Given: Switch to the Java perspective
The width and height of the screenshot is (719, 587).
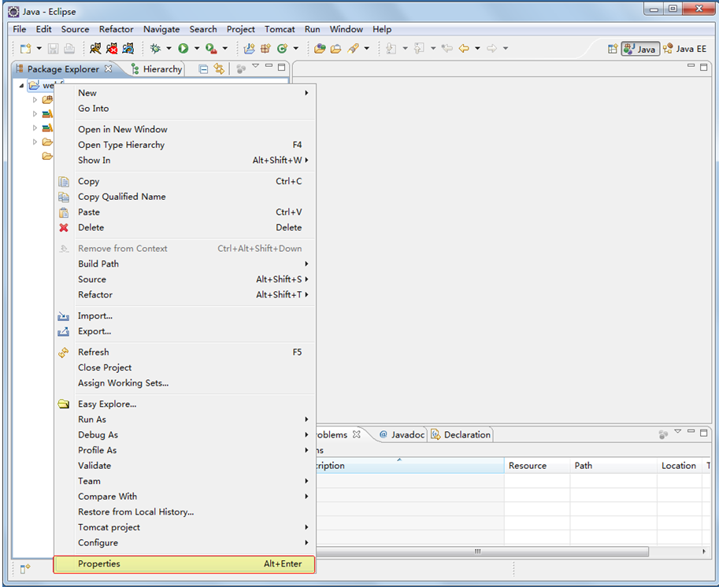Looking at the screenshot, I should click(640, 49).
